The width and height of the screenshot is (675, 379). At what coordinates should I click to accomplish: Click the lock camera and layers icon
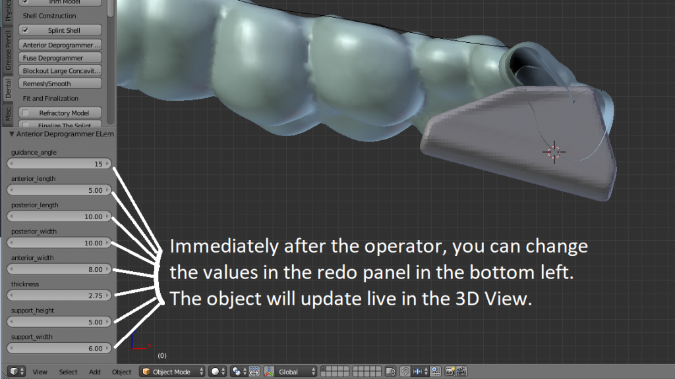pos(390,372)
